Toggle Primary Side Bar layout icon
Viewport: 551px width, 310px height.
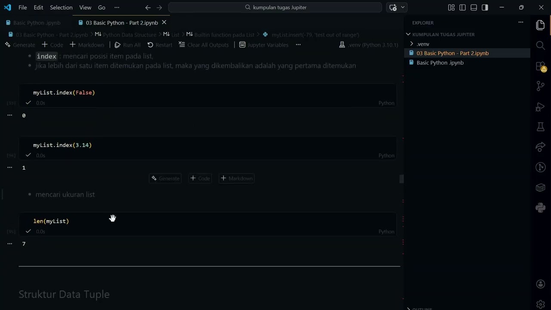click(x=462, y=7)
